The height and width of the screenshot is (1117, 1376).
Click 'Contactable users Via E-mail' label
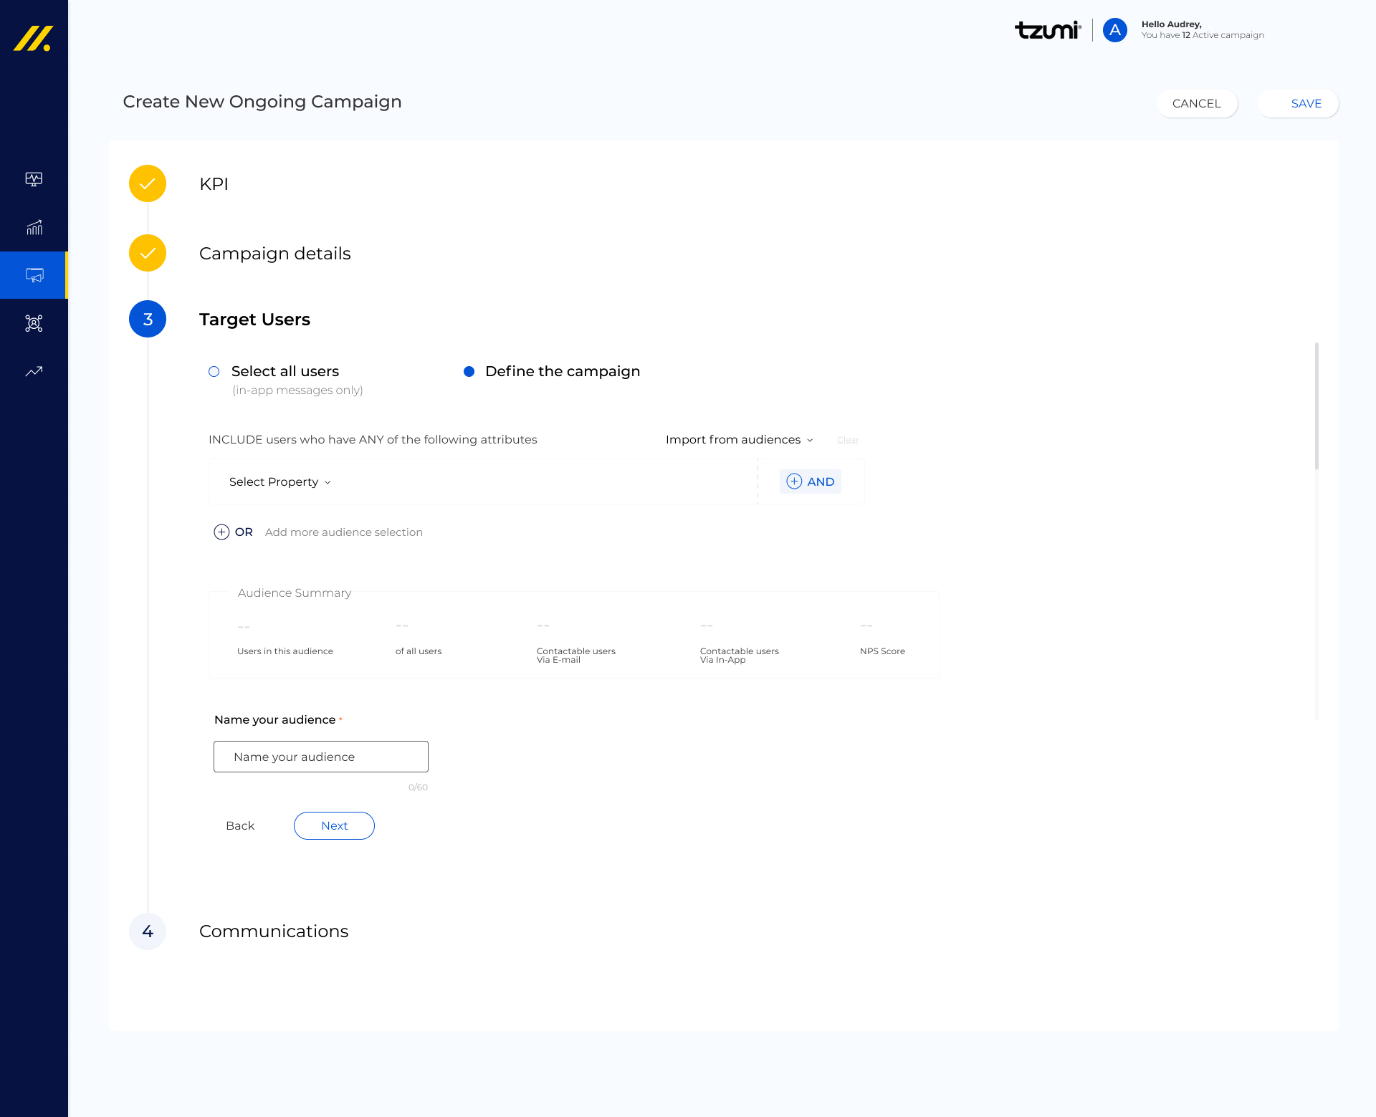coord(576,656)
